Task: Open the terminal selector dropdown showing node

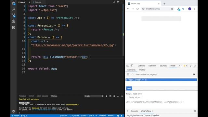Action: click(x=94, y=96)
